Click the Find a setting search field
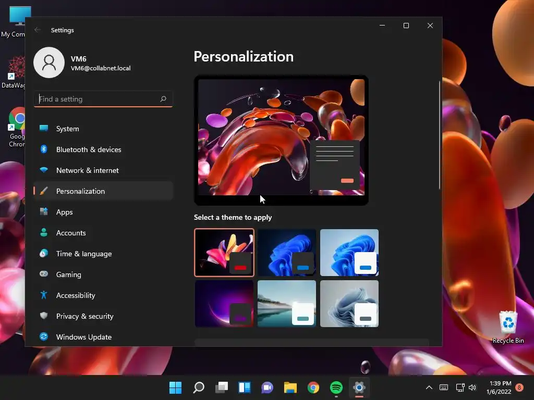 [103, 99]
